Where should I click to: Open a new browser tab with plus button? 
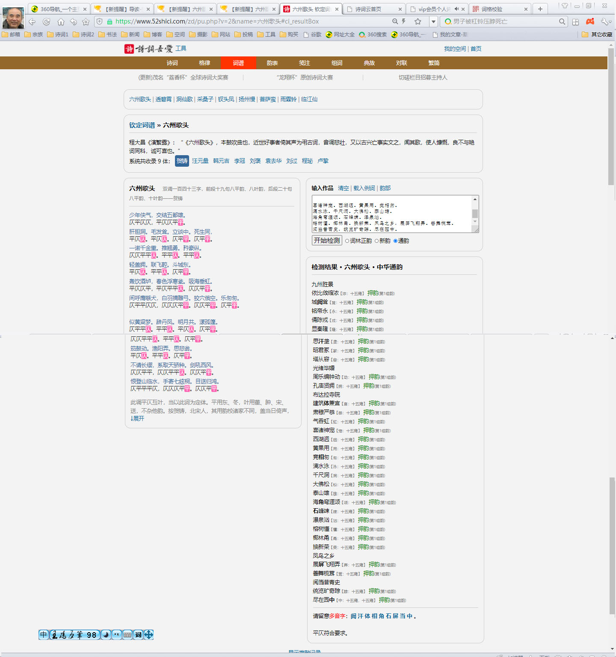click(x=540, y=9)
